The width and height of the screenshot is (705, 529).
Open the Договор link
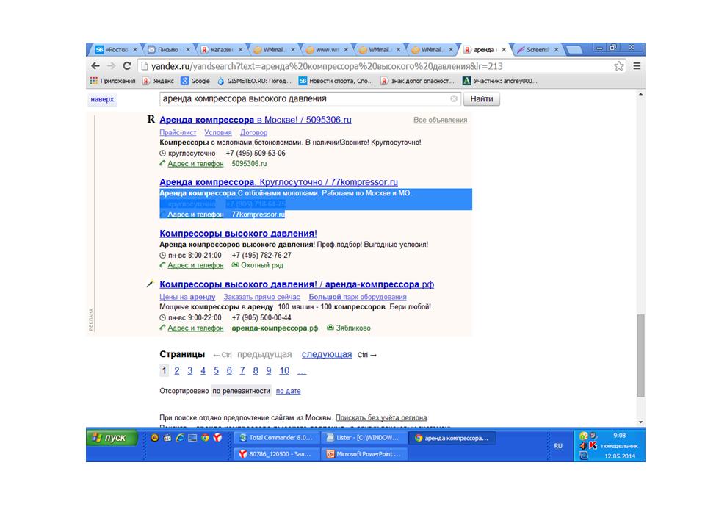point(253,132)
